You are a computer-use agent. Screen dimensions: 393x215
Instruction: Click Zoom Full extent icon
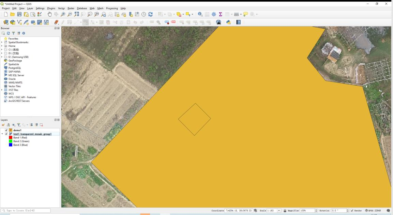coord(77,14)
